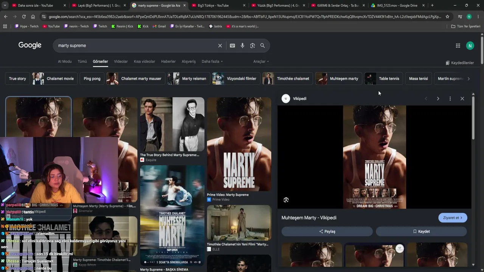The height and width of the screenshot is (272, 484).
Task: Switch to the 'AI Modu' search tab
Action: coord(65,62)
